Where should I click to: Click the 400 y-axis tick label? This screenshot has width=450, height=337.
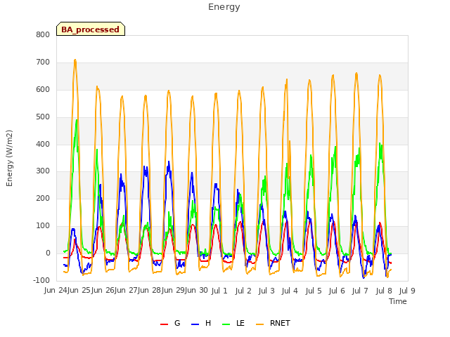pos(43,144)
